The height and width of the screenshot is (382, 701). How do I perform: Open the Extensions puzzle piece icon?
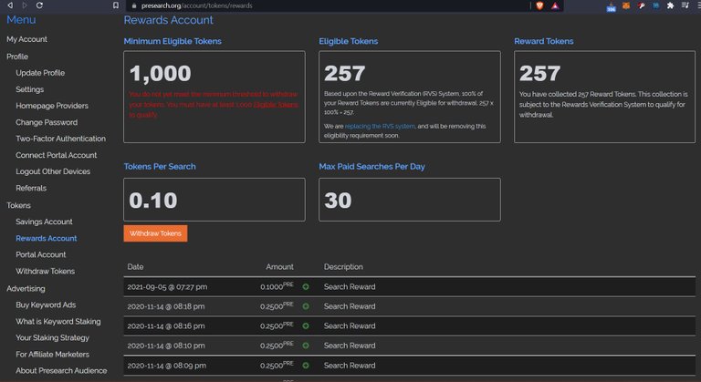(x=670, y=5)
